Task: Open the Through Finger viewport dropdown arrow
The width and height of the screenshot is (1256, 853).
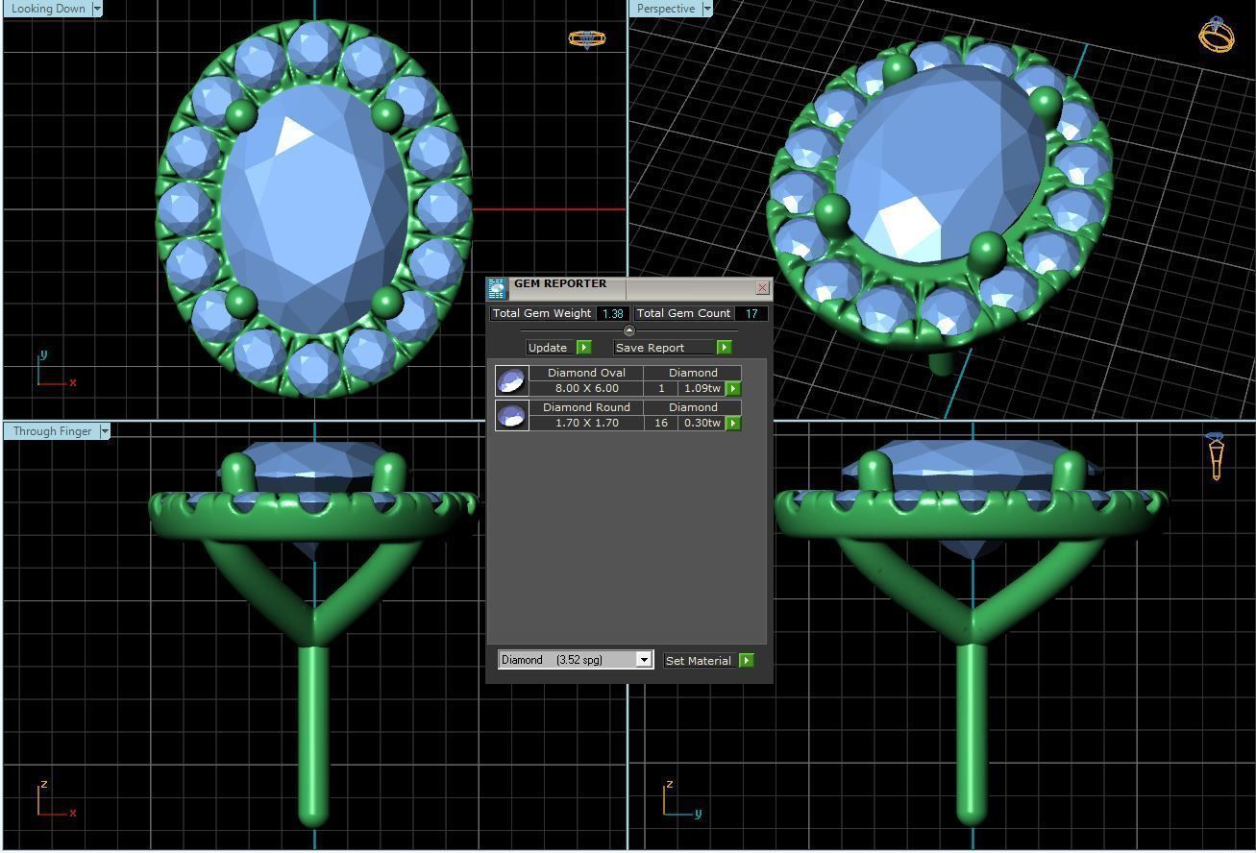Action: pyautogui.click(x=105, y=431)
